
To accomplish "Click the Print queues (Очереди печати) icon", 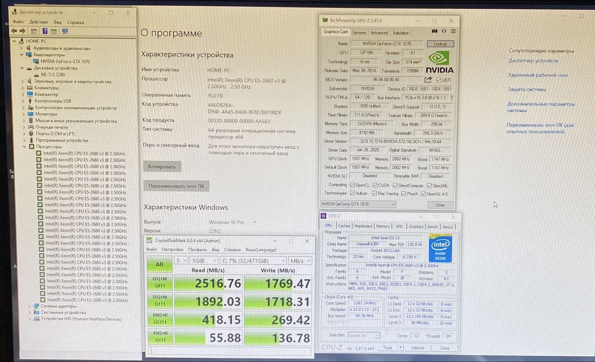I will pyautogui.click(x=31, y=127).
